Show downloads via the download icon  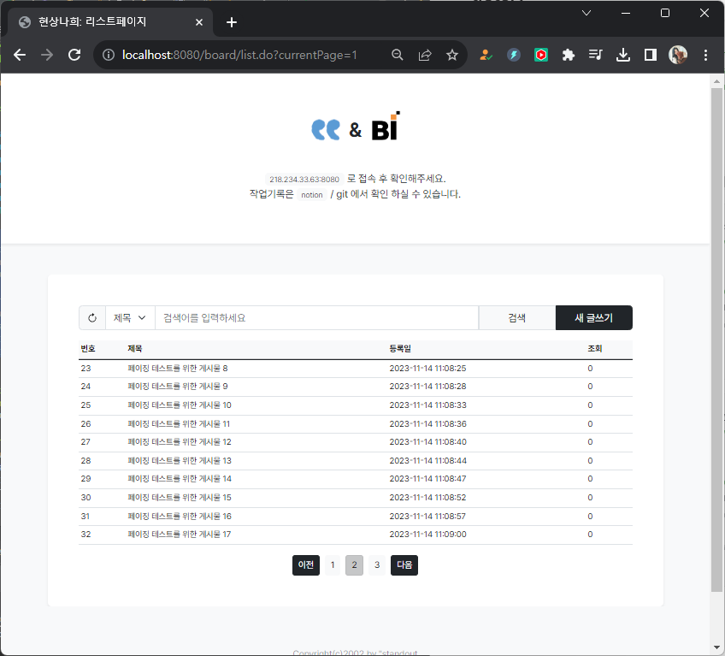[x=623, y=55]
